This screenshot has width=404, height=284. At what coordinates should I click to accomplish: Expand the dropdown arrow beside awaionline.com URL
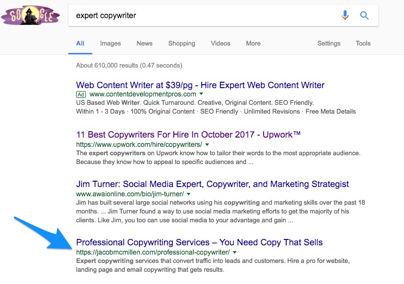(x=189, y=194)
